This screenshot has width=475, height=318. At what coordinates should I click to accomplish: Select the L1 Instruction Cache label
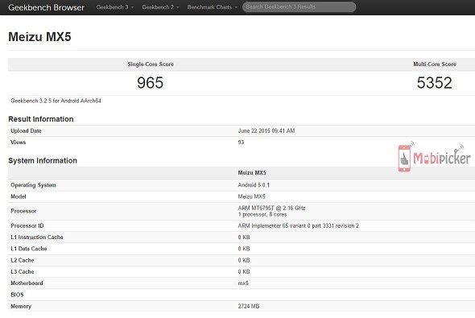(x=37, y=237)
